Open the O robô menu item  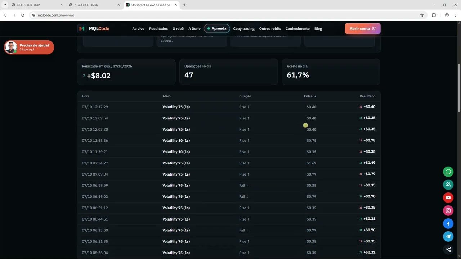[x=178, y=29]
